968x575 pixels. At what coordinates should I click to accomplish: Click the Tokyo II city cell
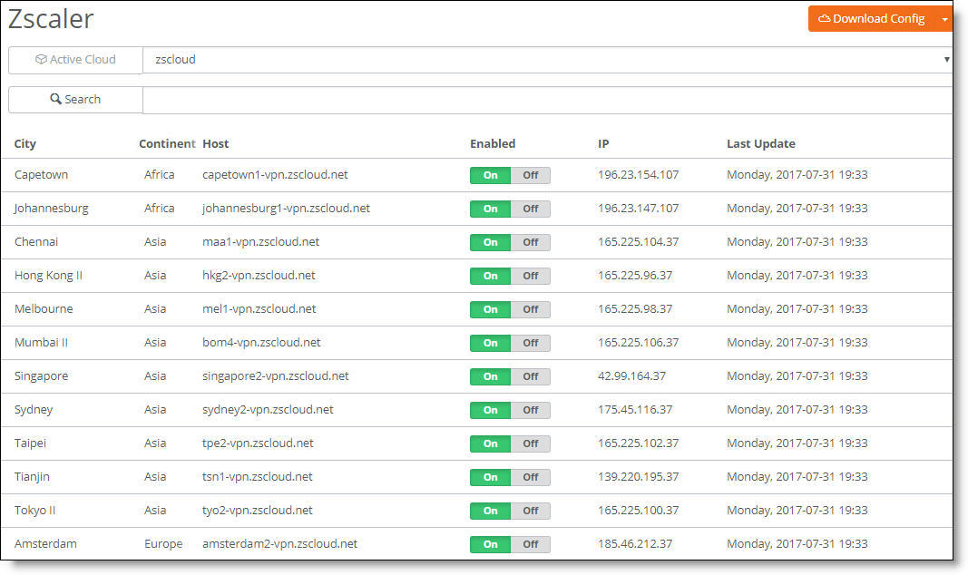tap(34, 511)
